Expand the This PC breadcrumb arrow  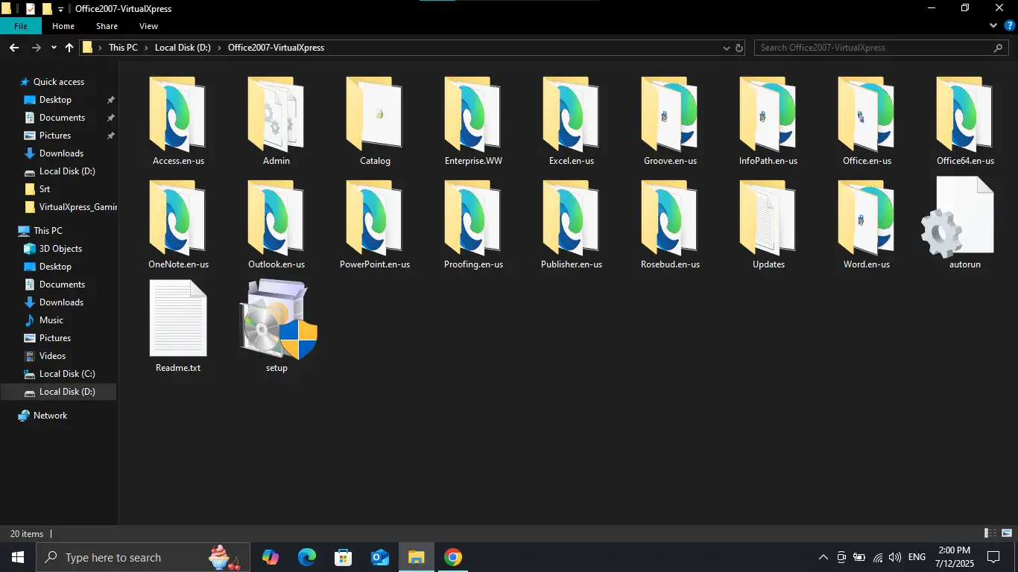[146, 48]
